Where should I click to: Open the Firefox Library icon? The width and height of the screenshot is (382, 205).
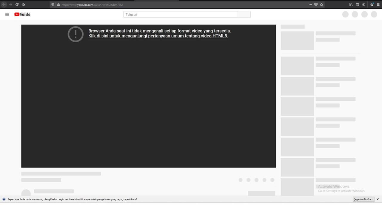tap(351, 4)
